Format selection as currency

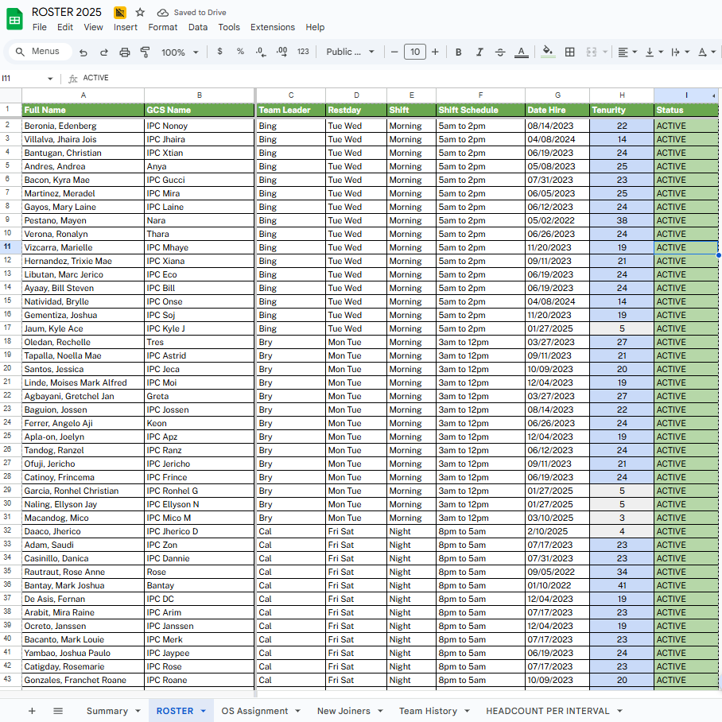220,52
